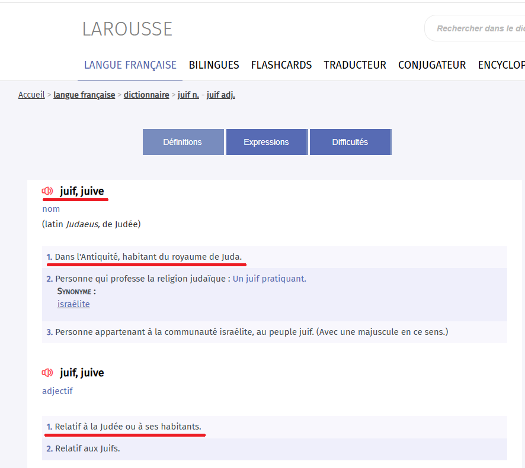Viewport: 525px width, 468px height.
Task: Play pronunciation audio for noun juif, juive
Action: (x=47, y=191)
